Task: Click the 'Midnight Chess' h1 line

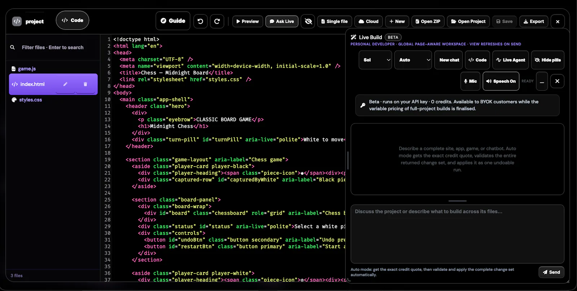Action: (173, 126)
